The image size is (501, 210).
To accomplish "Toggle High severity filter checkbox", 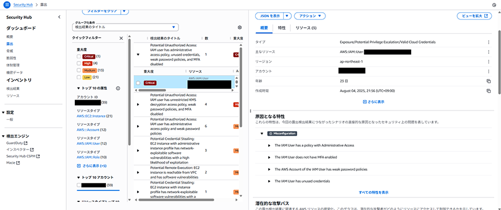I will pos(78,63).
